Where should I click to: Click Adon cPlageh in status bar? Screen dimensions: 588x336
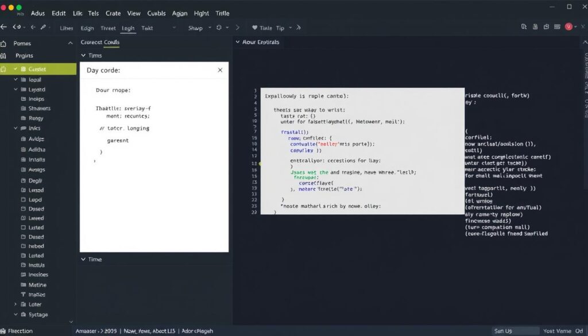coord(198,331)
